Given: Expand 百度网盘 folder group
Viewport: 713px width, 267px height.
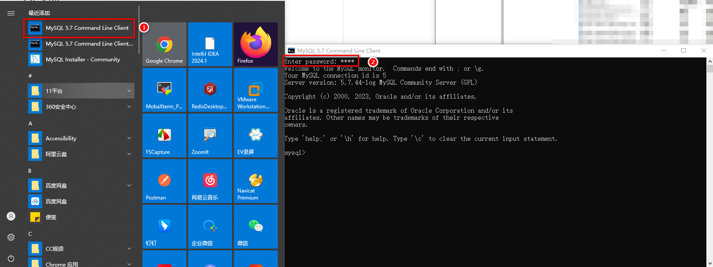Looking at the screenshot, I should click(81, 186).
